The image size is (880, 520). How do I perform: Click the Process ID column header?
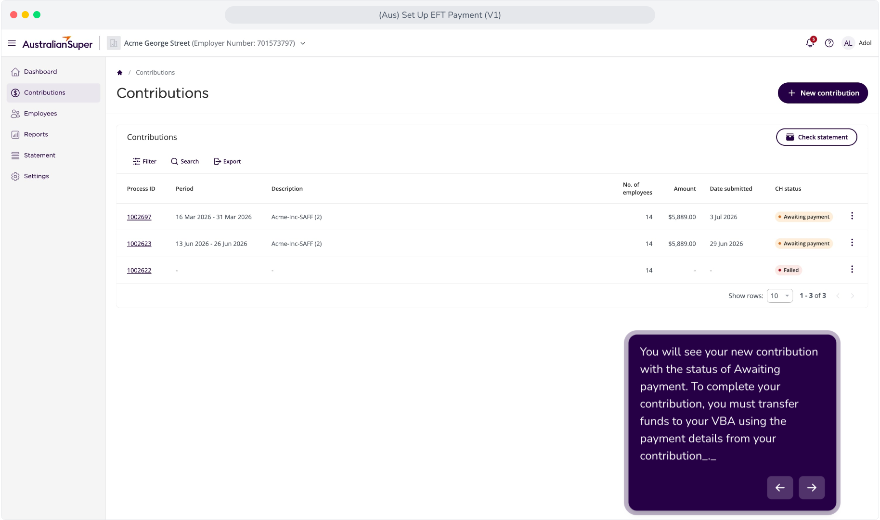point(141,189)
